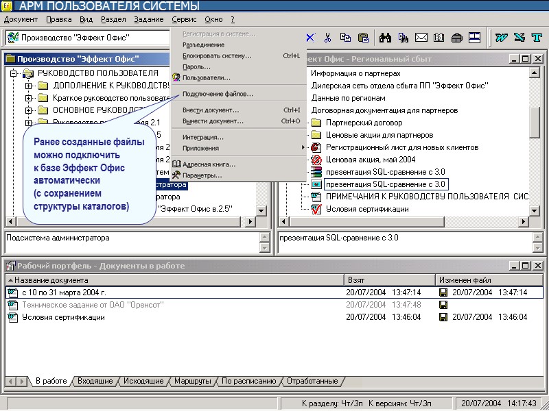Click the clipboard Paste icon
The height and width of the screenshot is (411, 549).
(364, 38)
